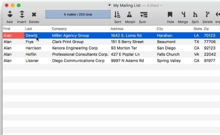Click the My Mailing List window title
This screenshot has height=135, width=220.
point(127,5)
